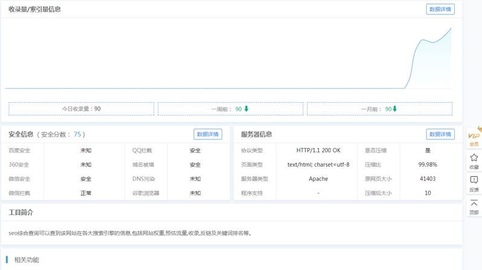Click the 百度安全 row label
This screenshot has height=270, width=482.
(x=19, y=150)
